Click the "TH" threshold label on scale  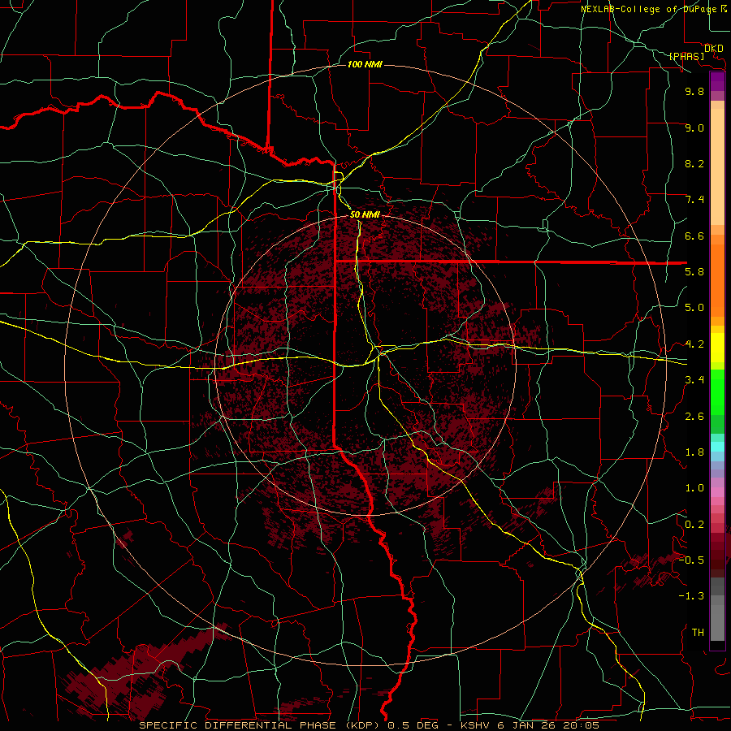[x=698, y=633]
